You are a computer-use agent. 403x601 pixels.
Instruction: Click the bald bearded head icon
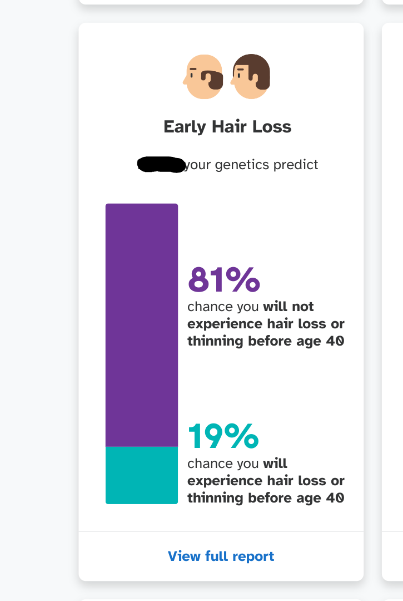click(x=203, y=77)
